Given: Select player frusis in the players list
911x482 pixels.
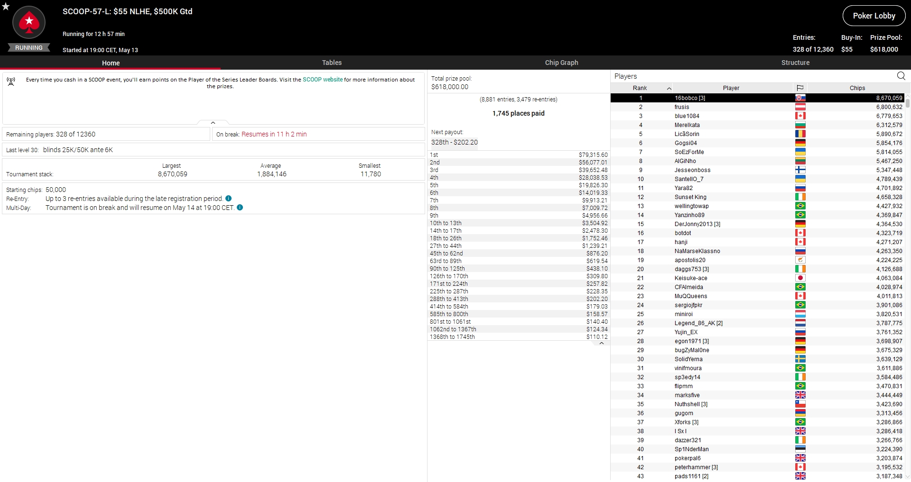Looking at the screenshot, I should (682, 107).
